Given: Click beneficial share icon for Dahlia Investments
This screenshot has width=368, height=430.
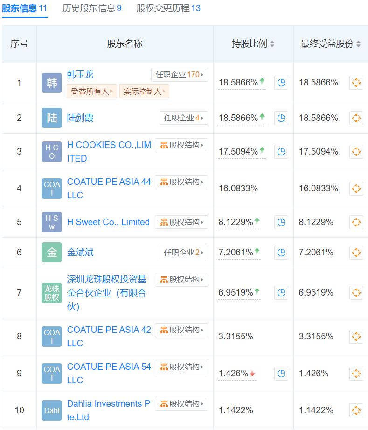Looking at the screenshot, I should coord(356,410).
